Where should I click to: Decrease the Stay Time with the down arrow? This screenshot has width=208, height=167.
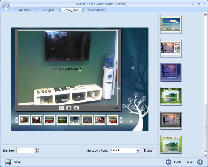(x=37, y=152)
